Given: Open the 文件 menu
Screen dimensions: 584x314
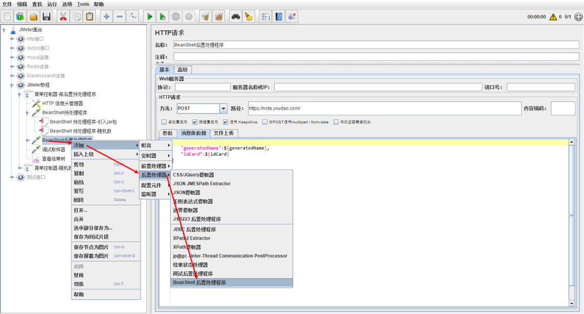Looking at the screenshot, I should coord(7,4).
